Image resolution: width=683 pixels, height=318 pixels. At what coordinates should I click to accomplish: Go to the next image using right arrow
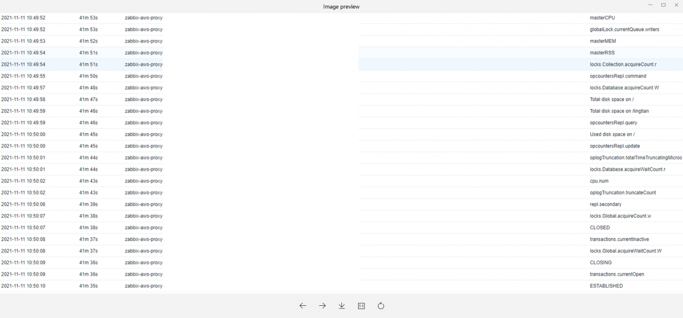(x=322, y=306)
